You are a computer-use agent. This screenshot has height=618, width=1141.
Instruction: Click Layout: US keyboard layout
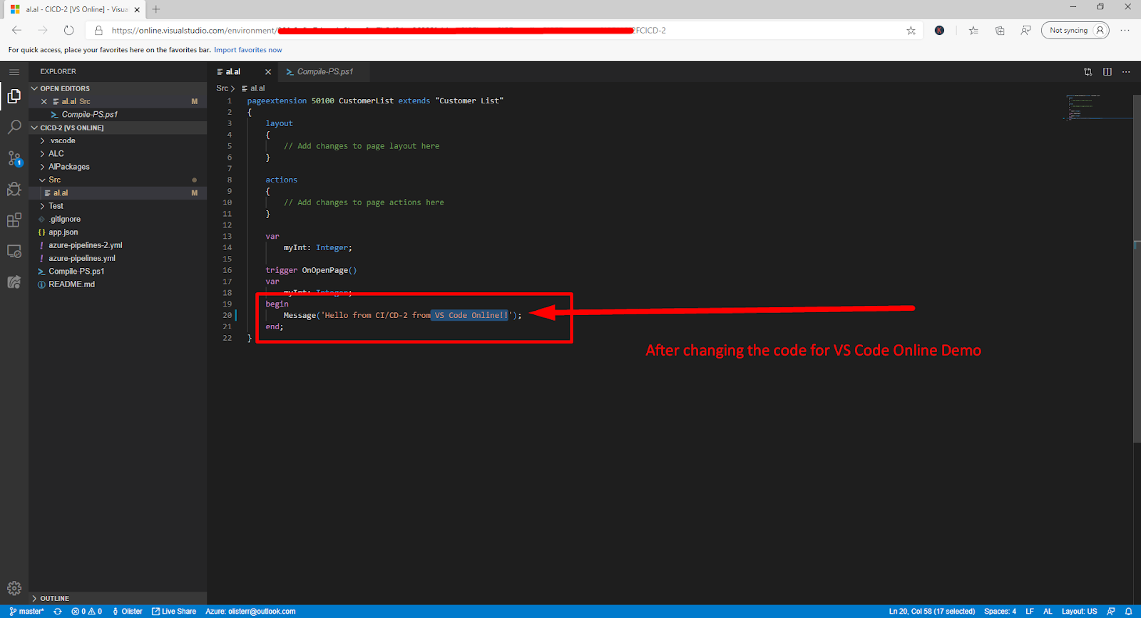[1079, 612]
